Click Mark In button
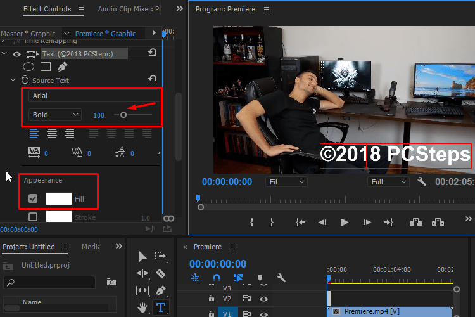This screenshot has height=317, width=475. point(251,223)
